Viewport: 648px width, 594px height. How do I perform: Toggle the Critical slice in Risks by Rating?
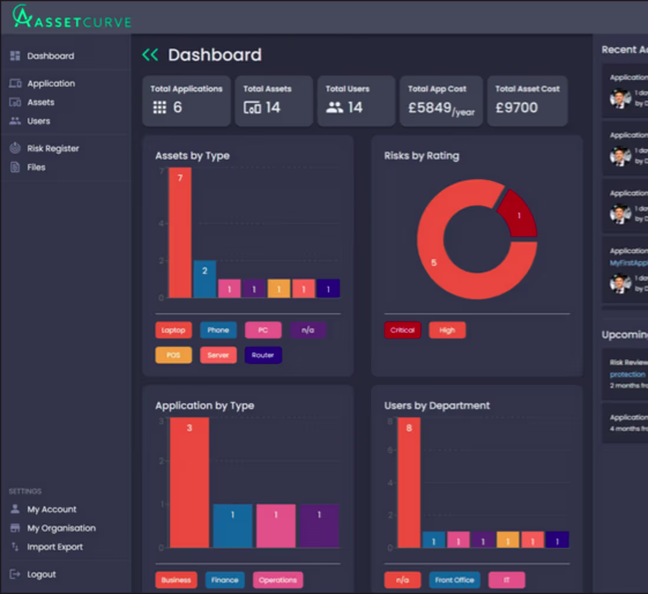click(x=402, y=330)
